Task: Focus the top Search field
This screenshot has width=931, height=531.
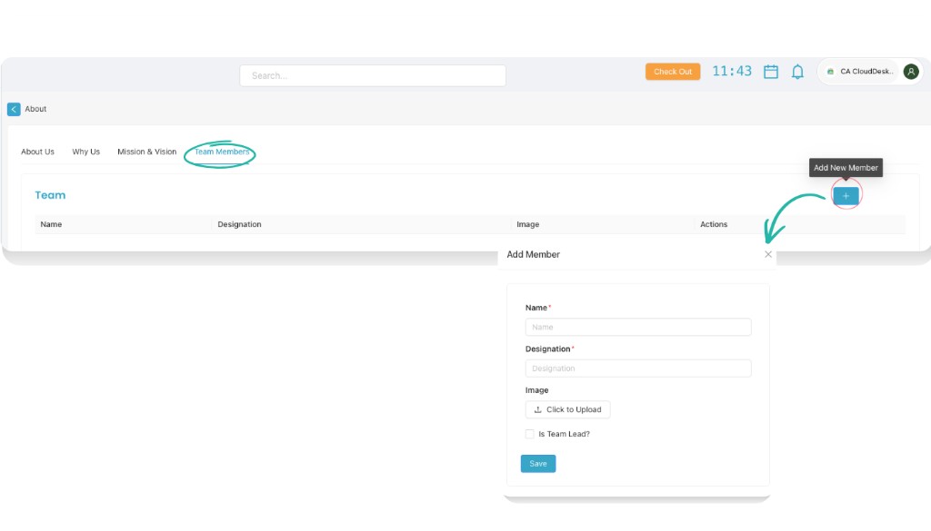Action: pyautogui.click(x=373, y=75)
